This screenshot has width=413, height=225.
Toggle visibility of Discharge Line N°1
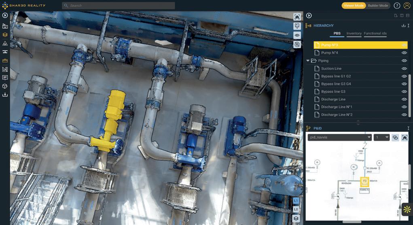[x=404, y=107]
